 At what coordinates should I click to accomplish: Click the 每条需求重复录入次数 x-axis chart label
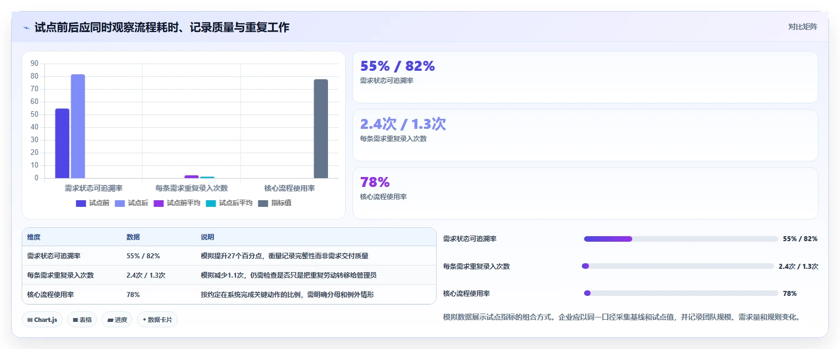click(192, 188)
